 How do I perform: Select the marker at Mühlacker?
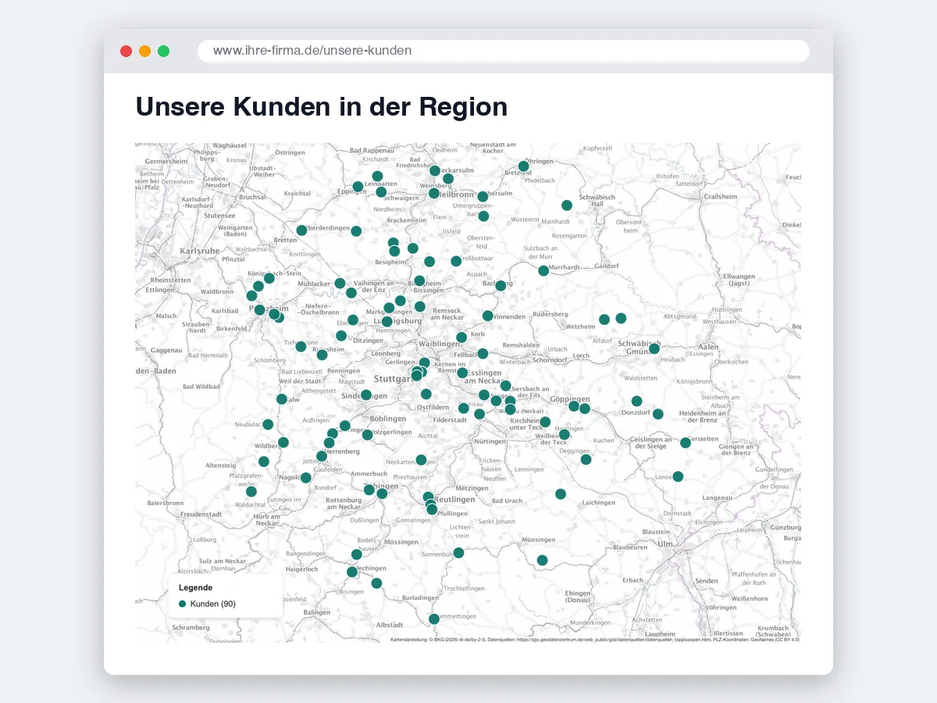coord(340,283)
